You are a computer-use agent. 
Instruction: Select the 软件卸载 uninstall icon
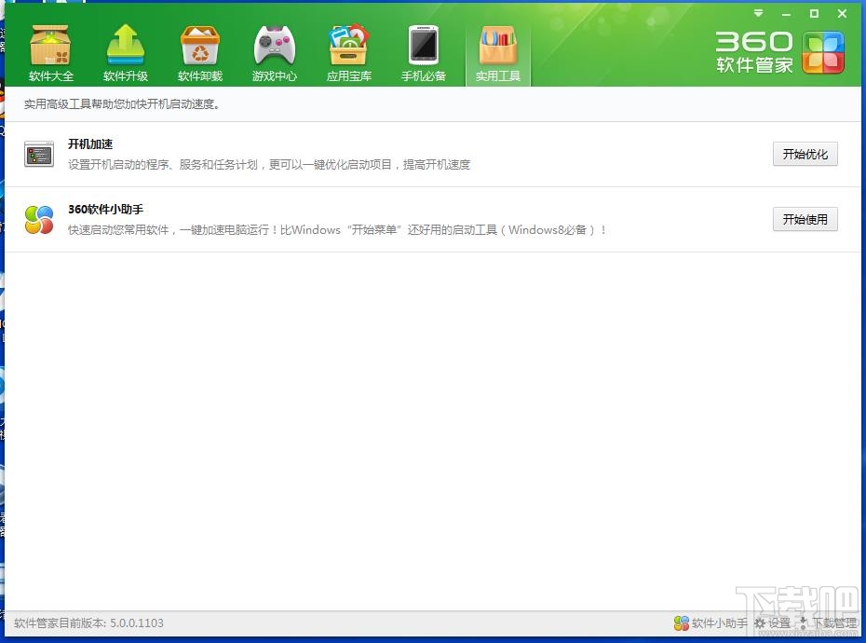[200, 47]
